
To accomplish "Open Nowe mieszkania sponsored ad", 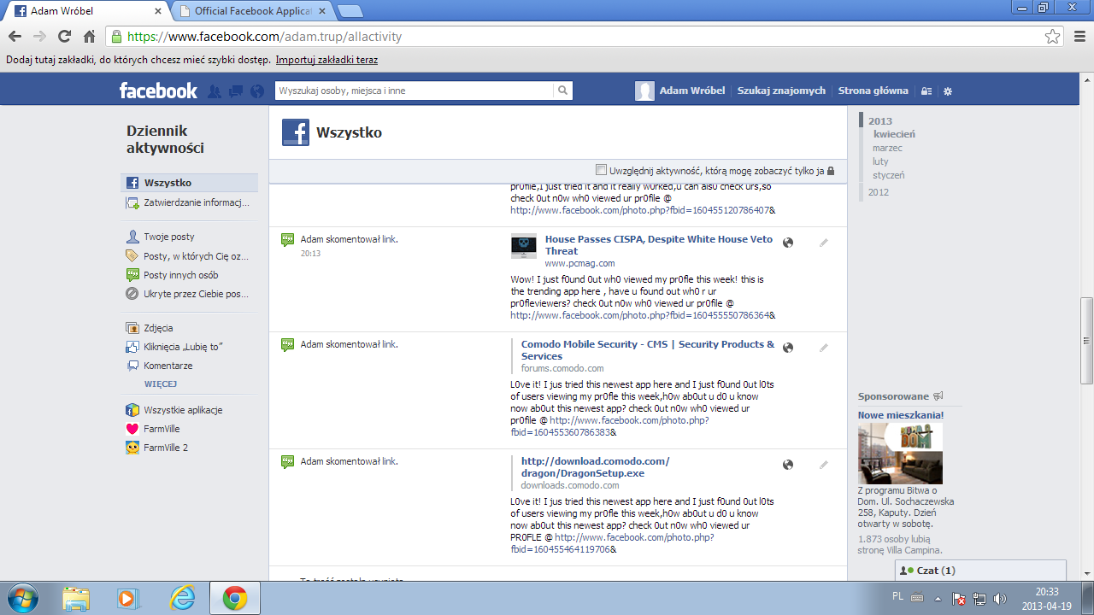I will click(901, 415).
